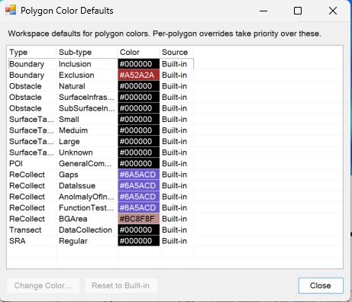This screenshot has height=302, width=352.
Task: Select the DataCollection sub-type cell
Action: pyautogui.click(x=87, y=230)
